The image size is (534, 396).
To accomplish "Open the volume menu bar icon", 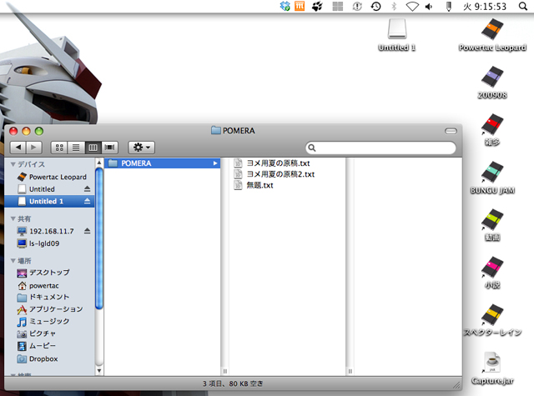I will 429,6.
